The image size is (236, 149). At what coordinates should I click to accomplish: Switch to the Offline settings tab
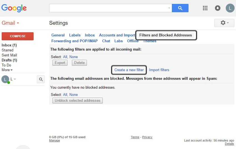pyautogui.click(x=133, y=41)
